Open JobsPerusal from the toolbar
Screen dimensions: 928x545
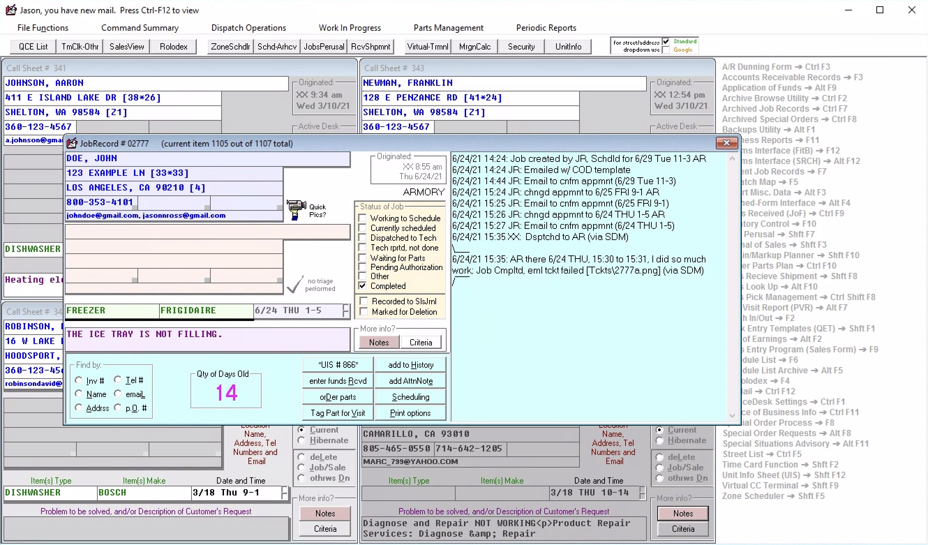click(x=323, y=46)
